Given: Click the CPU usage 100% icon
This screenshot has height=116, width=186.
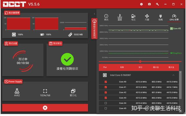Looking at the screenshot, I should (14, 35).
